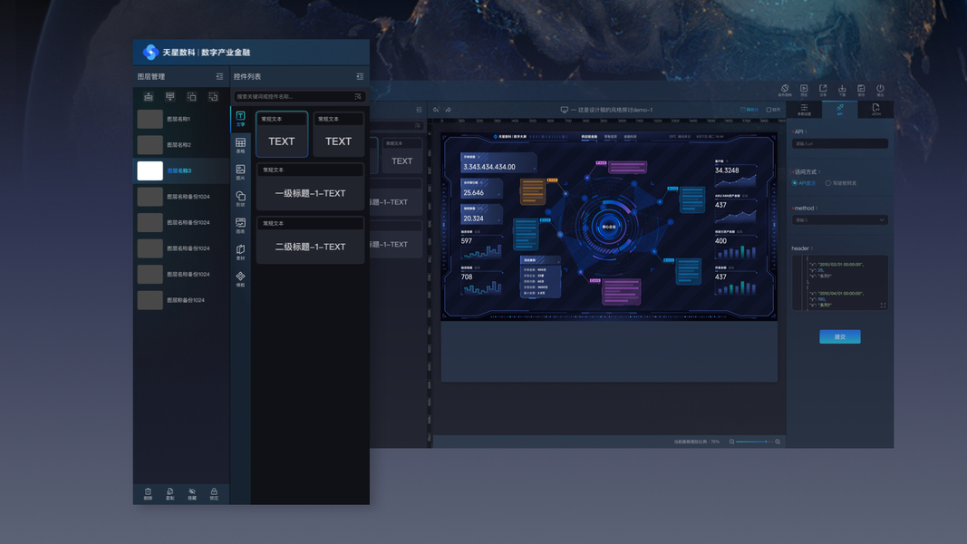Screen dimensions: 967x544
Task: Choose the 一级标题-1-TEXT widget card
Action: point(310,188)
